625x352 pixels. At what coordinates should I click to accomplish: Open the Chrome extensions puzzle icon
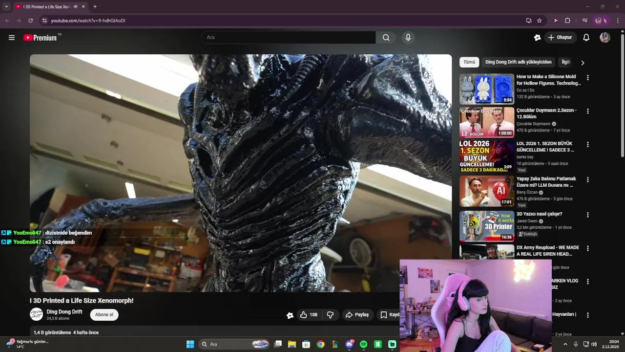pyautogui.click(x=567, y=21)
